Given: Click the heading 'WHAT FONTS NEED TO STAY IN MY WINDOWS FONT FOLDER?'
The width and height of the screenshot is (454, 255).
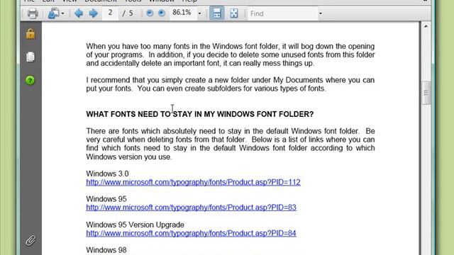Looking at the screenshot, I should (x=200, y=115).
